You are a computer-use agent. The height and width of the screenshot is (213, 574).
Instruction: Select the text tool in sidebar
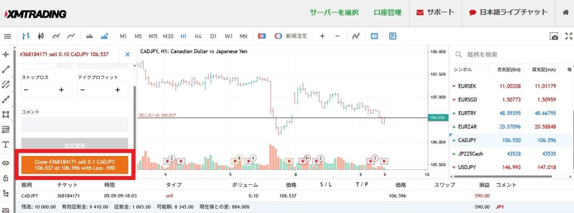point(6,145)
